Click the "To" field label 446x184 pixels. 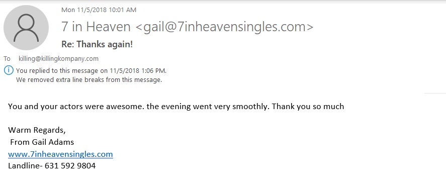pyautogui.click(x=7, y=59)
